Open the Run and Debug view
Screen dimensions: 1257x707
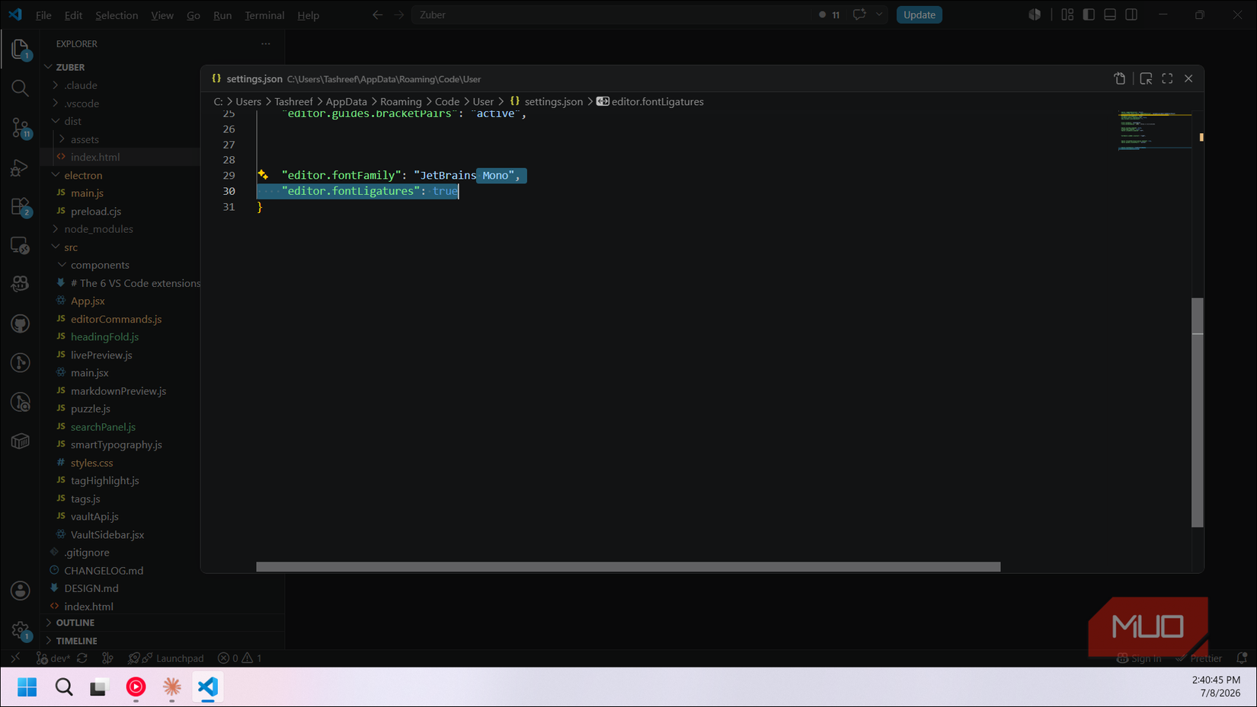pos(21,167)
